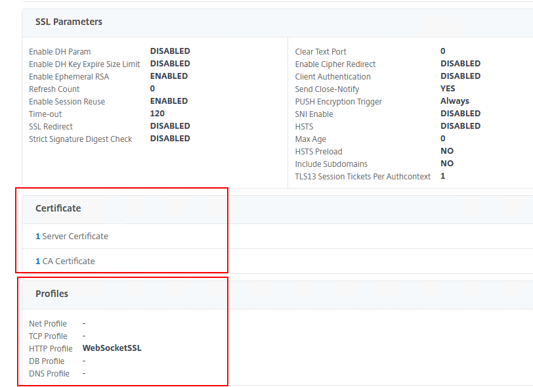Select the Certificate section header
The image size is (533, 387).
[x=58, y=208]
